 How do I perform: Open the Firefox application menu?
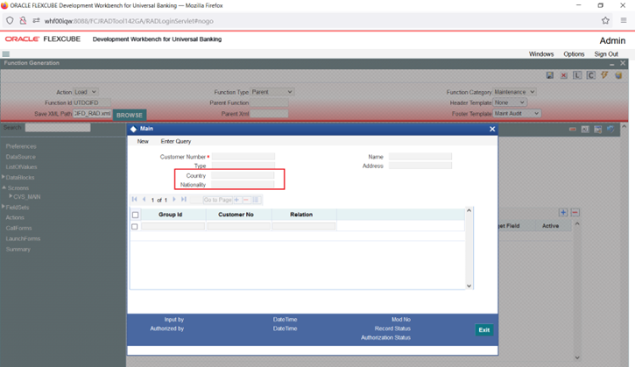point(624,21)
